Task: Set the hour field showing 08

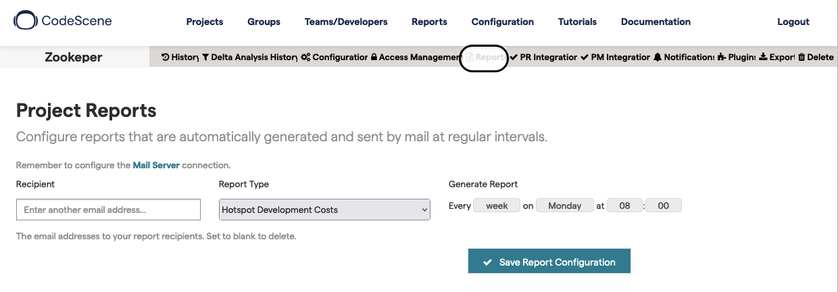Action: (x=625, y=205)
